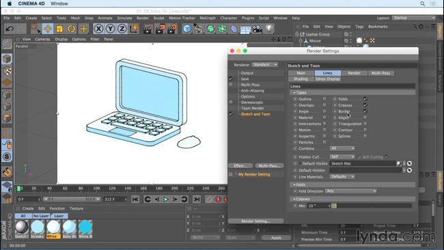Screen dimensions: 444x250
Task: Open the Layout Startup dropdown
Action: tap(414, 18)
